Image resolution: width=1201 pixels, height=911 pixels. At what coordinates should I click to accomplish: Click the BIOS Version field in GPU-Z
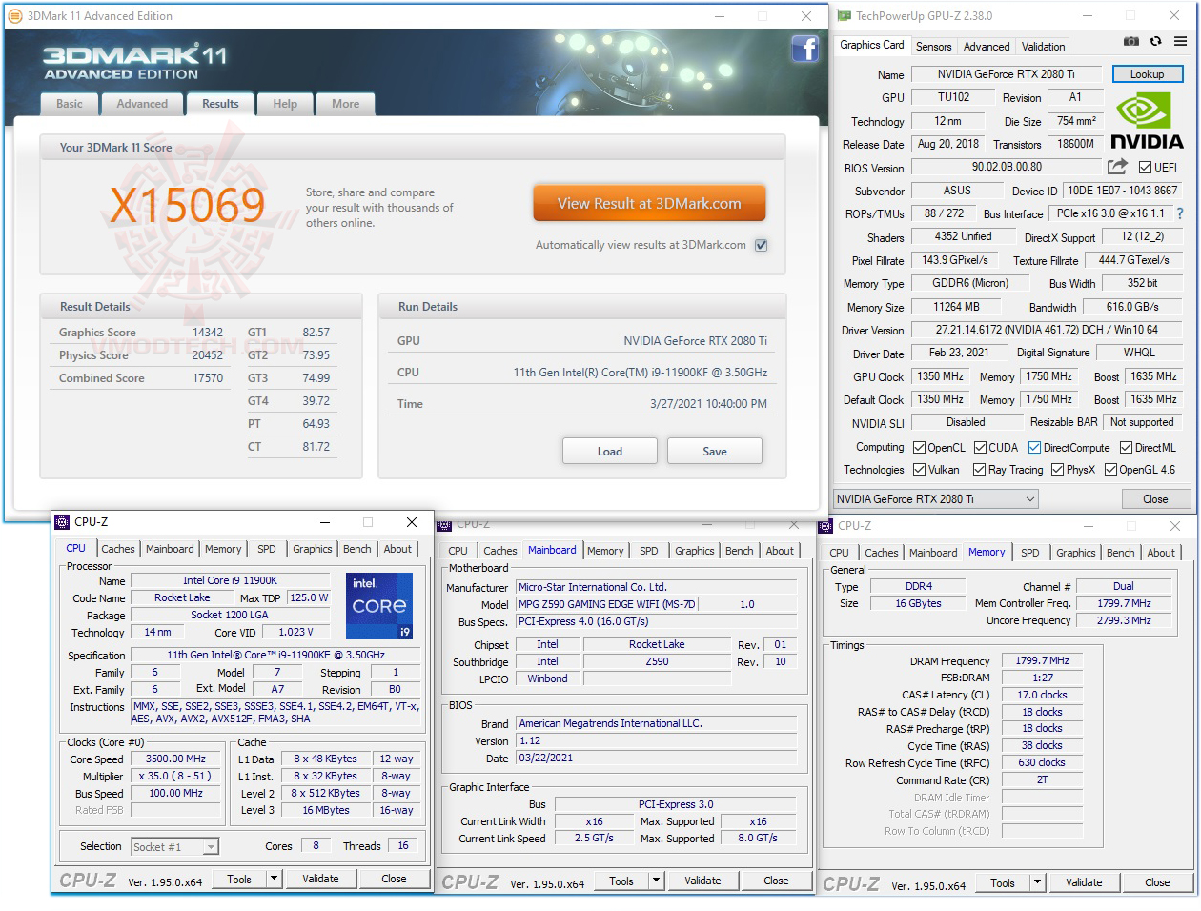tap(1007, 167)
